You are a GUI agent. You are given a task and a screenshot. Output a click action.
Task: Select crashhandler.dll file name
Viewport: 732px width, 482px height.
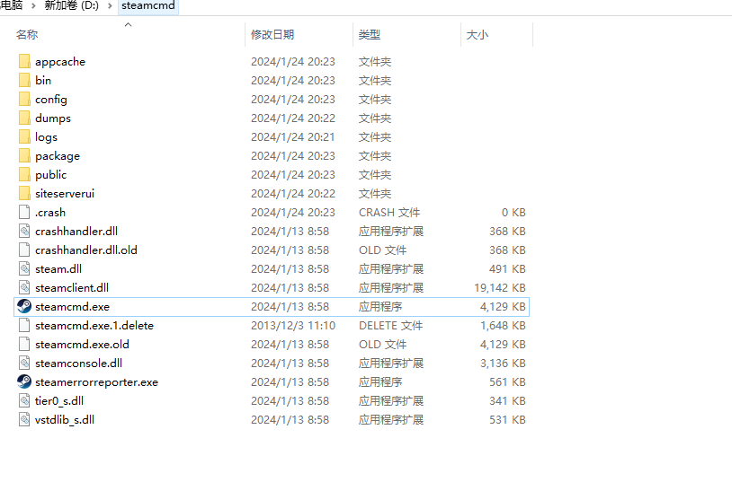[76, 232]
